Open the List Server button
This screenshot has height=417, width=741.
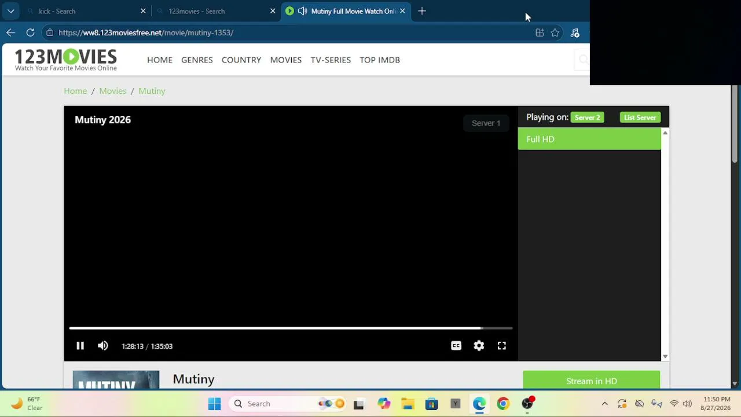tap(640, 118)
